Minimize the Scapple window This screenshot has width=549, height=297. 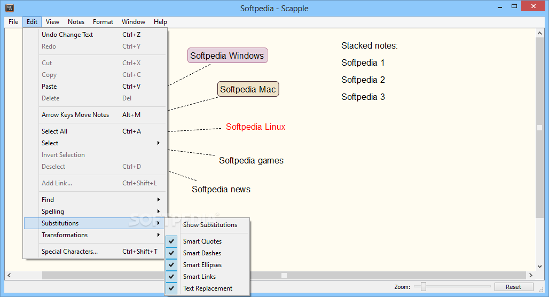[x=500, y=6]
